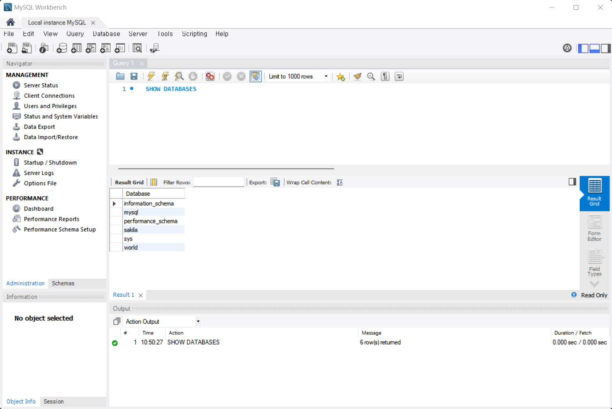Open the Database menu

(106, 34)
